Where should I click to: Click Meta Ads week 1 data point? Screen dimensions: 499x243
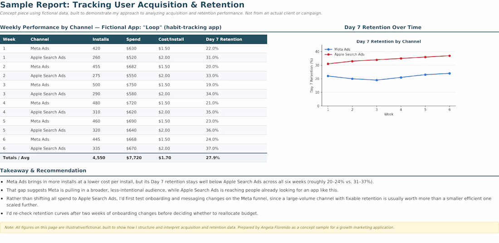328,76
